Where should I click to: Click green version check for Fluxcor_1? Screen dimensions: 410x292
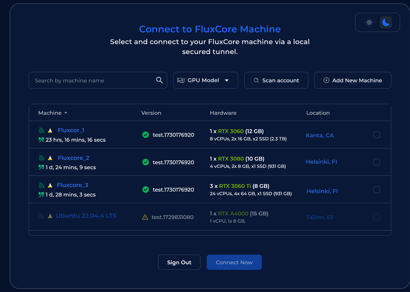coord(145,135)
